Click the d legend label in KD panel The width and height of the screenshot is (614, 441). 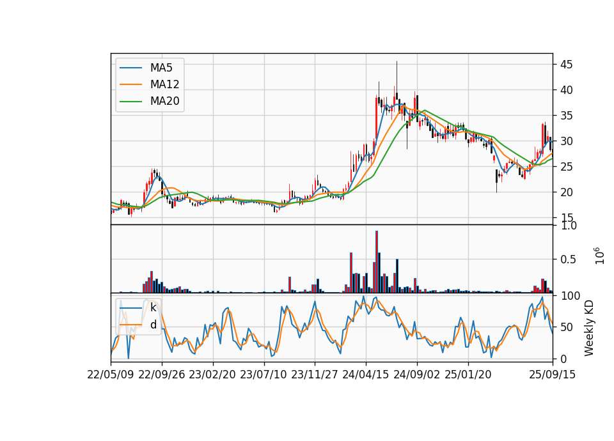pos(153,325)
